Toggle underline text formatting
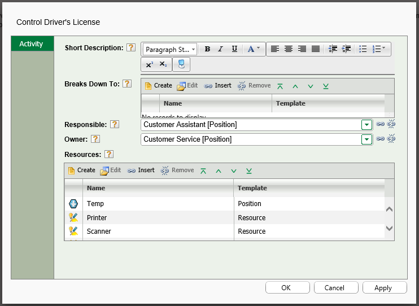 (x=234, y=49)
